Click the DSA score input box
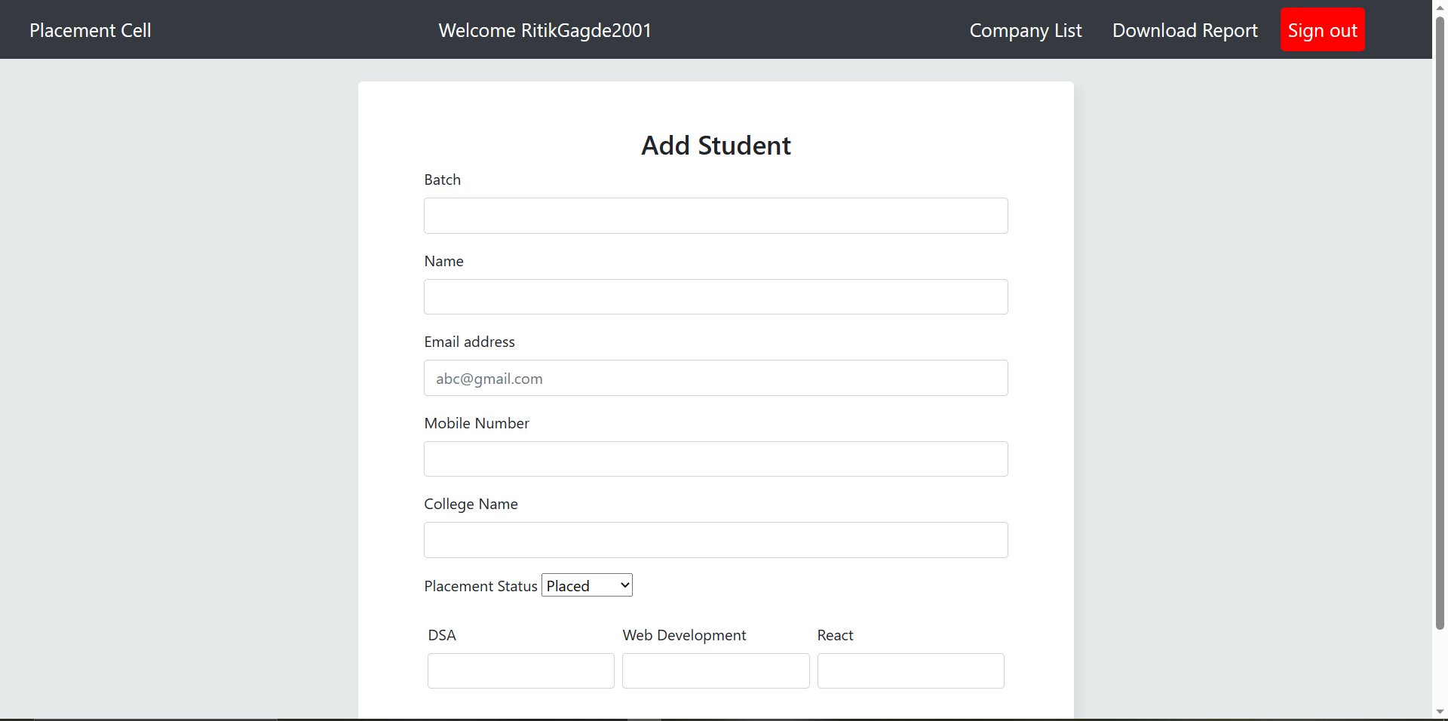The width and height of the screenshot is (1448, 721). tap(520, 670)
